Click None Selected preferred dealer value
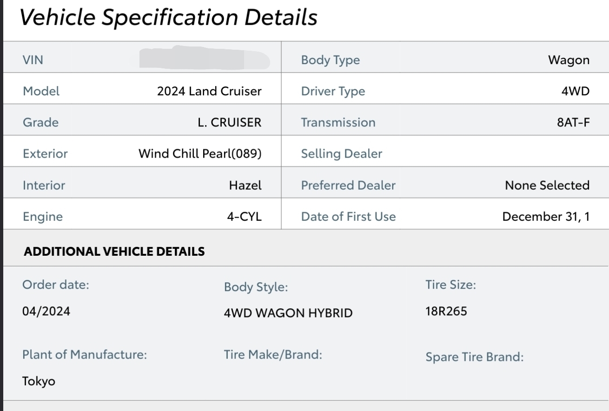 [x=547, y=185]
